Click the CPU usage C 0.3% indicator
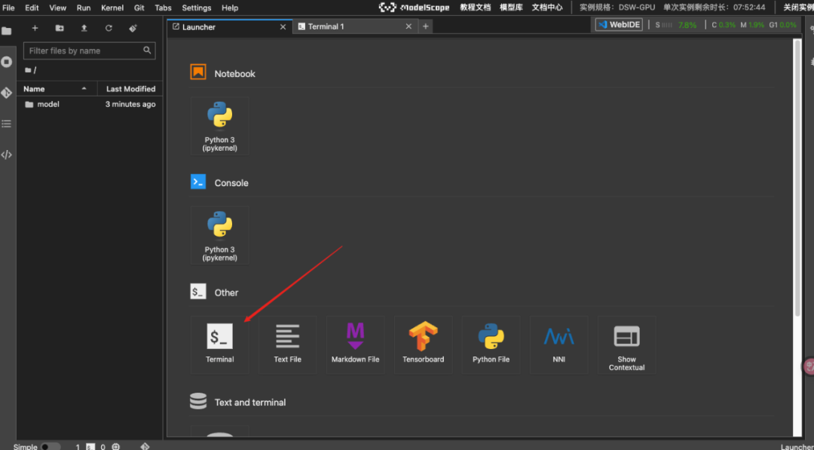Image resolution: width=814 pixels, height=450 pixels. coord(724,24)
